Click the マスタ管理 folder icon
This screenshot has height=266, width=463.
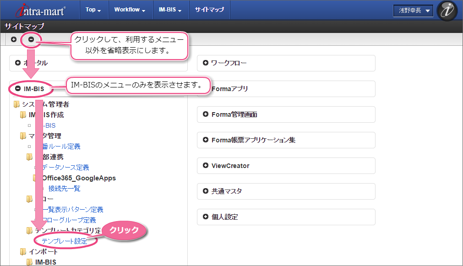pos(23,136)
